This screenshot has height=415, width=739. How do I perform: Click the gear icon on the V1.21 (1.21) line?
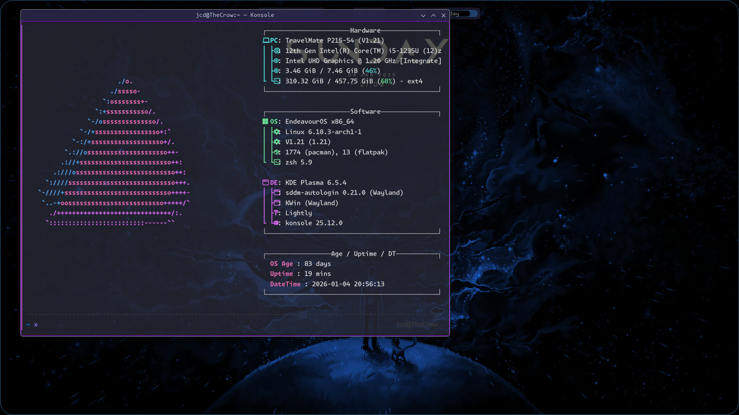tap(277, 142)
